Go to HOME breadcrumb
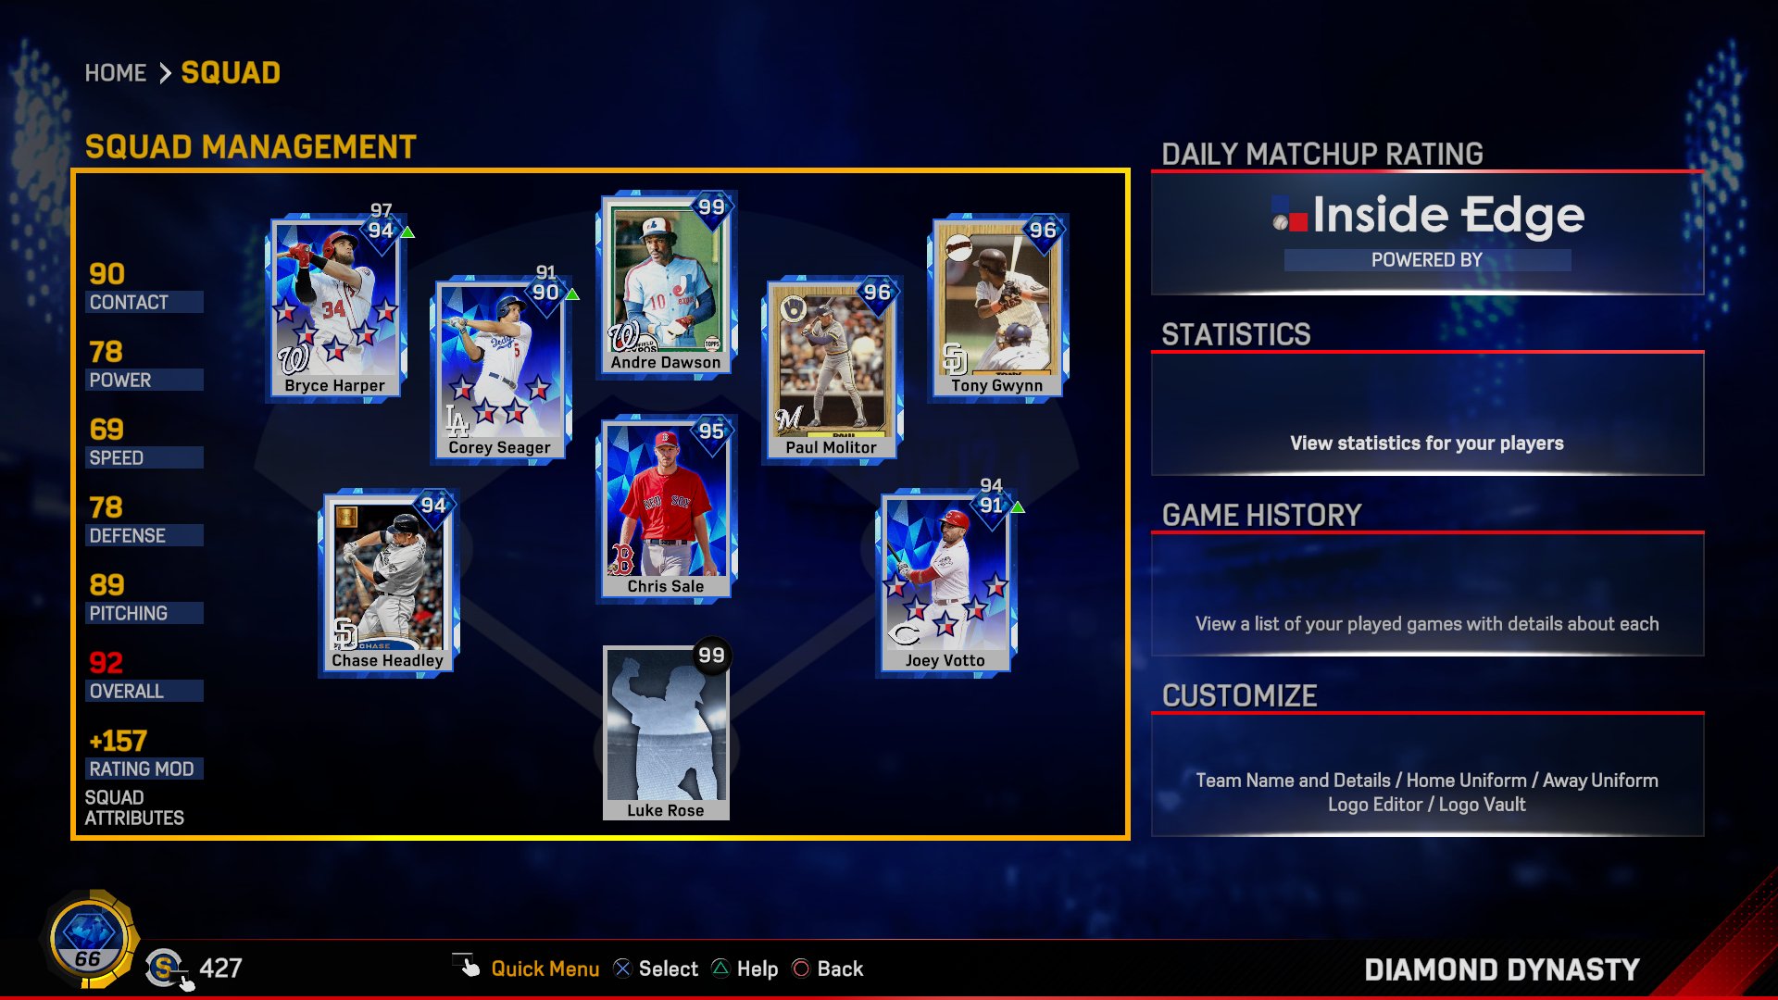The width and height of the screenshot is (1778, 1000). 115,73
